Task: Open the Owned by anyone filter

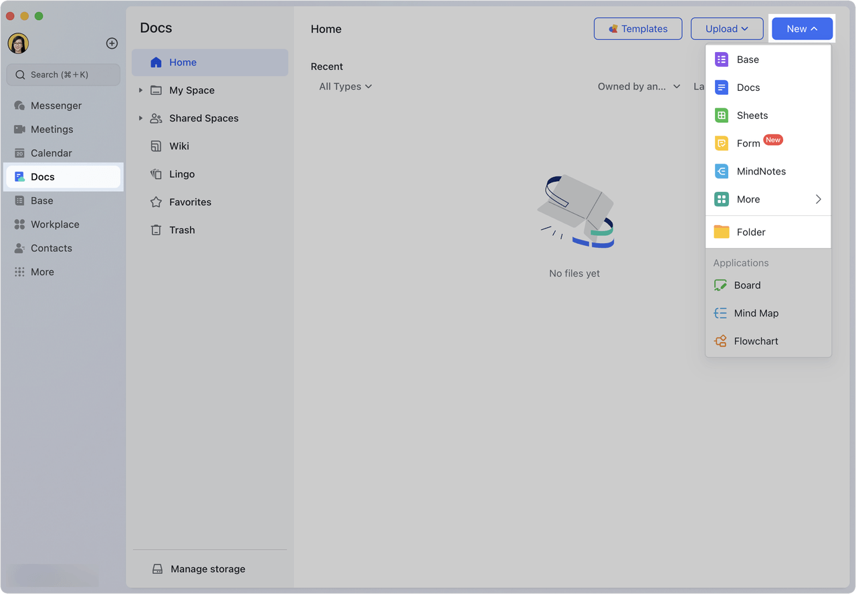Action: coord(639,86)
